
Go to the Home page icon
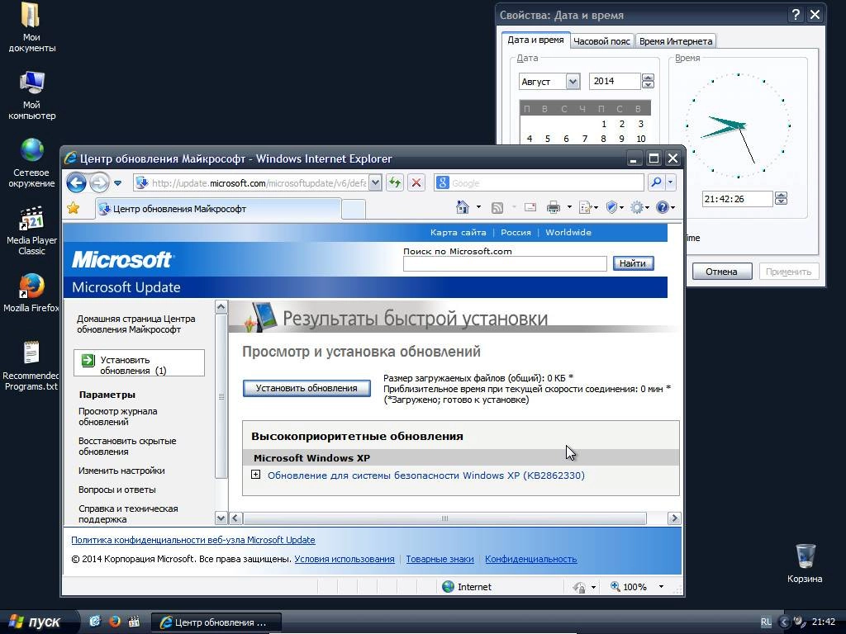(x=463, y=207)
